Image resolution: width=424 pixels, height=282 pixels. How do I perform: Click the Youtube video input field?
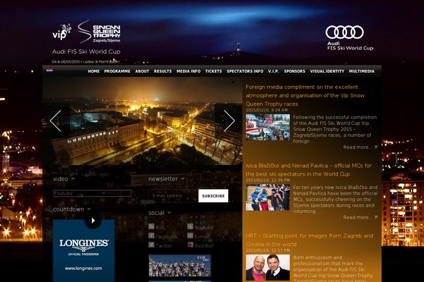[x=93, y=193]
